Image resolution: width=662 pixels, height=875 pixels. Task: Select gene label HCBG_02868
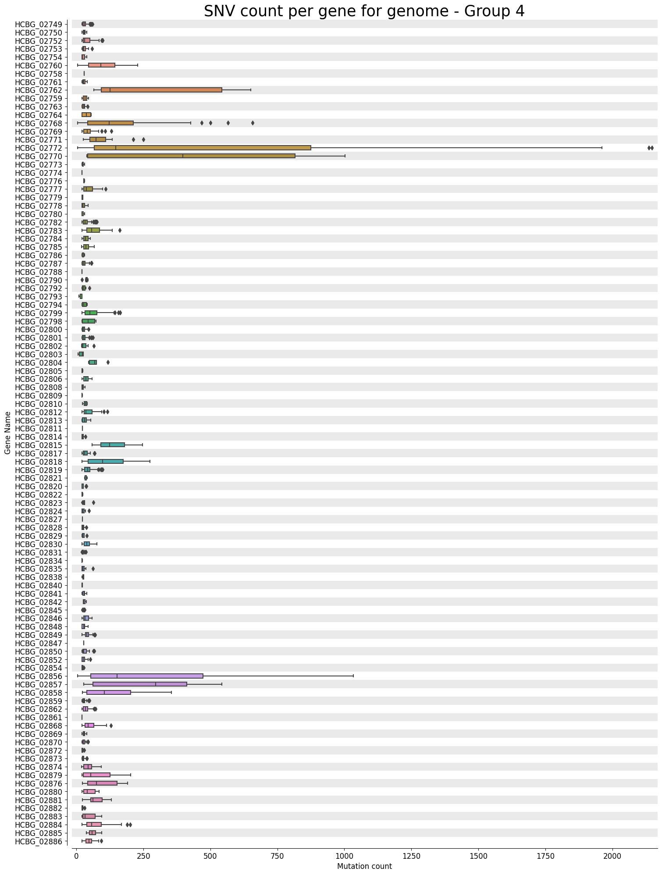35,726
